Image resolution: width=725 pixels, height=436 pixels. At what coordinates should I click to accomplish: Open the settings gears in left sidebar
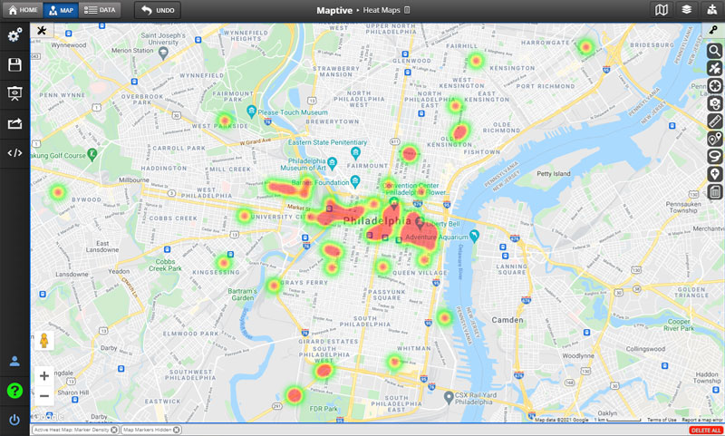[x=14, y=36]
